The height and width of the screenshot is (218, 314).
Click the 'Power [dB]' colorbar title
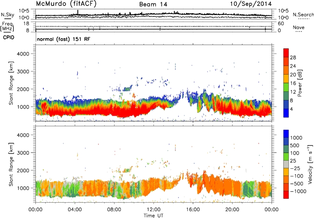(299, 83)
